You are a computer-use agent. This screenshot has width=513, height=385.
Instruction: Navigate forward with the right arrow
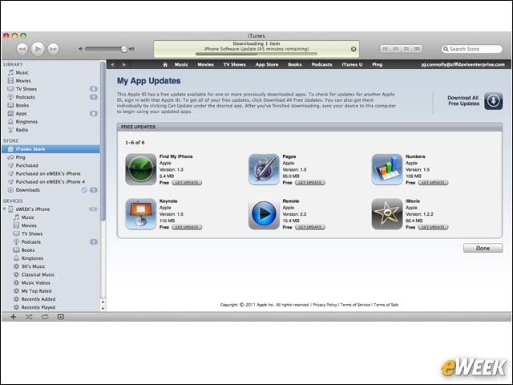pyautogui.click(x=123, y=64)
